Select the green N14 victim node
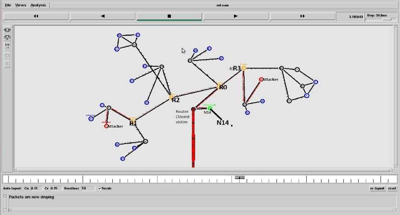The image size is (400, 215). pyautogui.click(x=210, y=109)
